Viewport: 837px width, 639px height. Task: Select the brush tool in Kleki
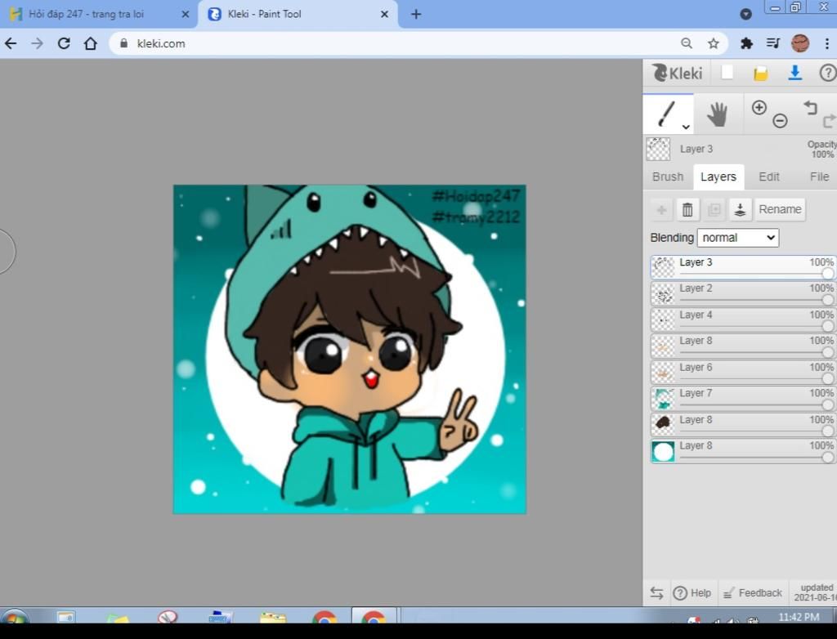[668, 114]
